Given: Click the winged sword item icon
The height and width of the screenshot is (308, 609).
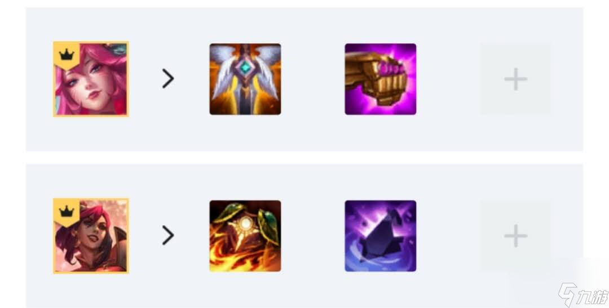Looking at the screenshot, I should point(245,79).
